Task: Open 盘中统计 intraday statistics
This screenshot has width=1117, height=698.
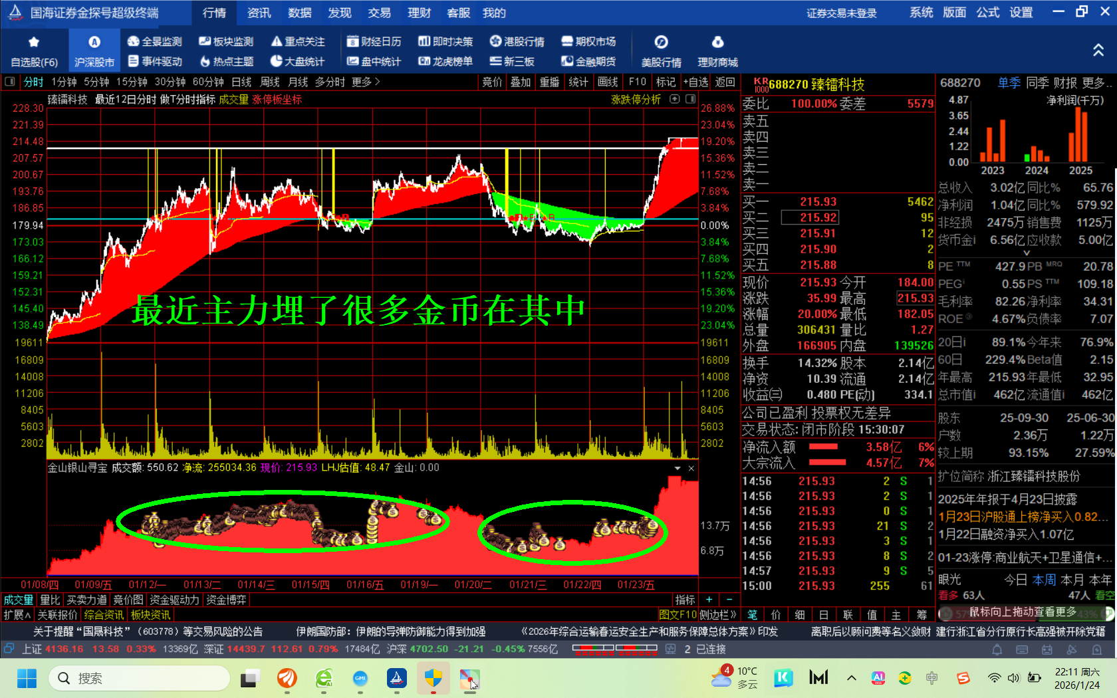Action: click(x=374, y=61)
